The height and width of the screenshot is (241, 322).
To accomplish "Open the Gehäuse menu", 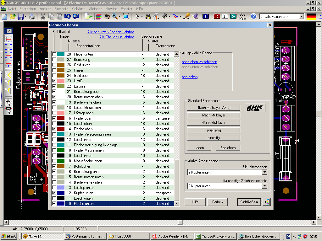I will [x=79, y=9].
